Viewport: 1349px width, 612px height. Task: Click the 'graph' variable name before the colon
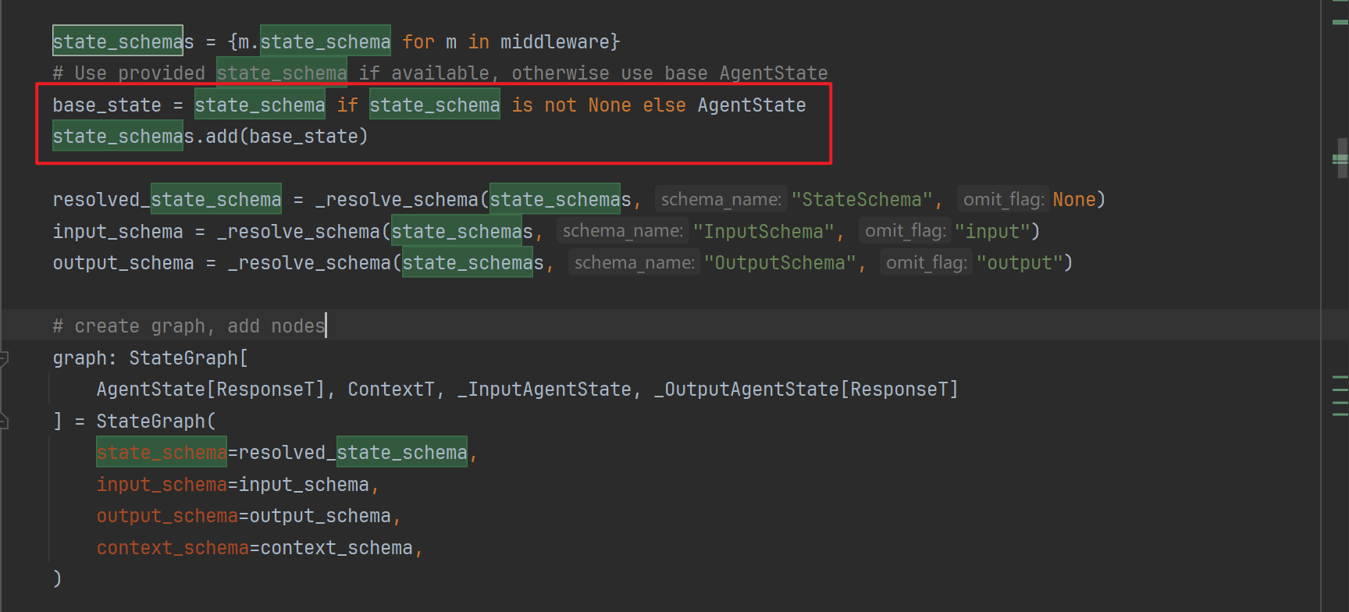pyautogui.click(x=80, y=358)
